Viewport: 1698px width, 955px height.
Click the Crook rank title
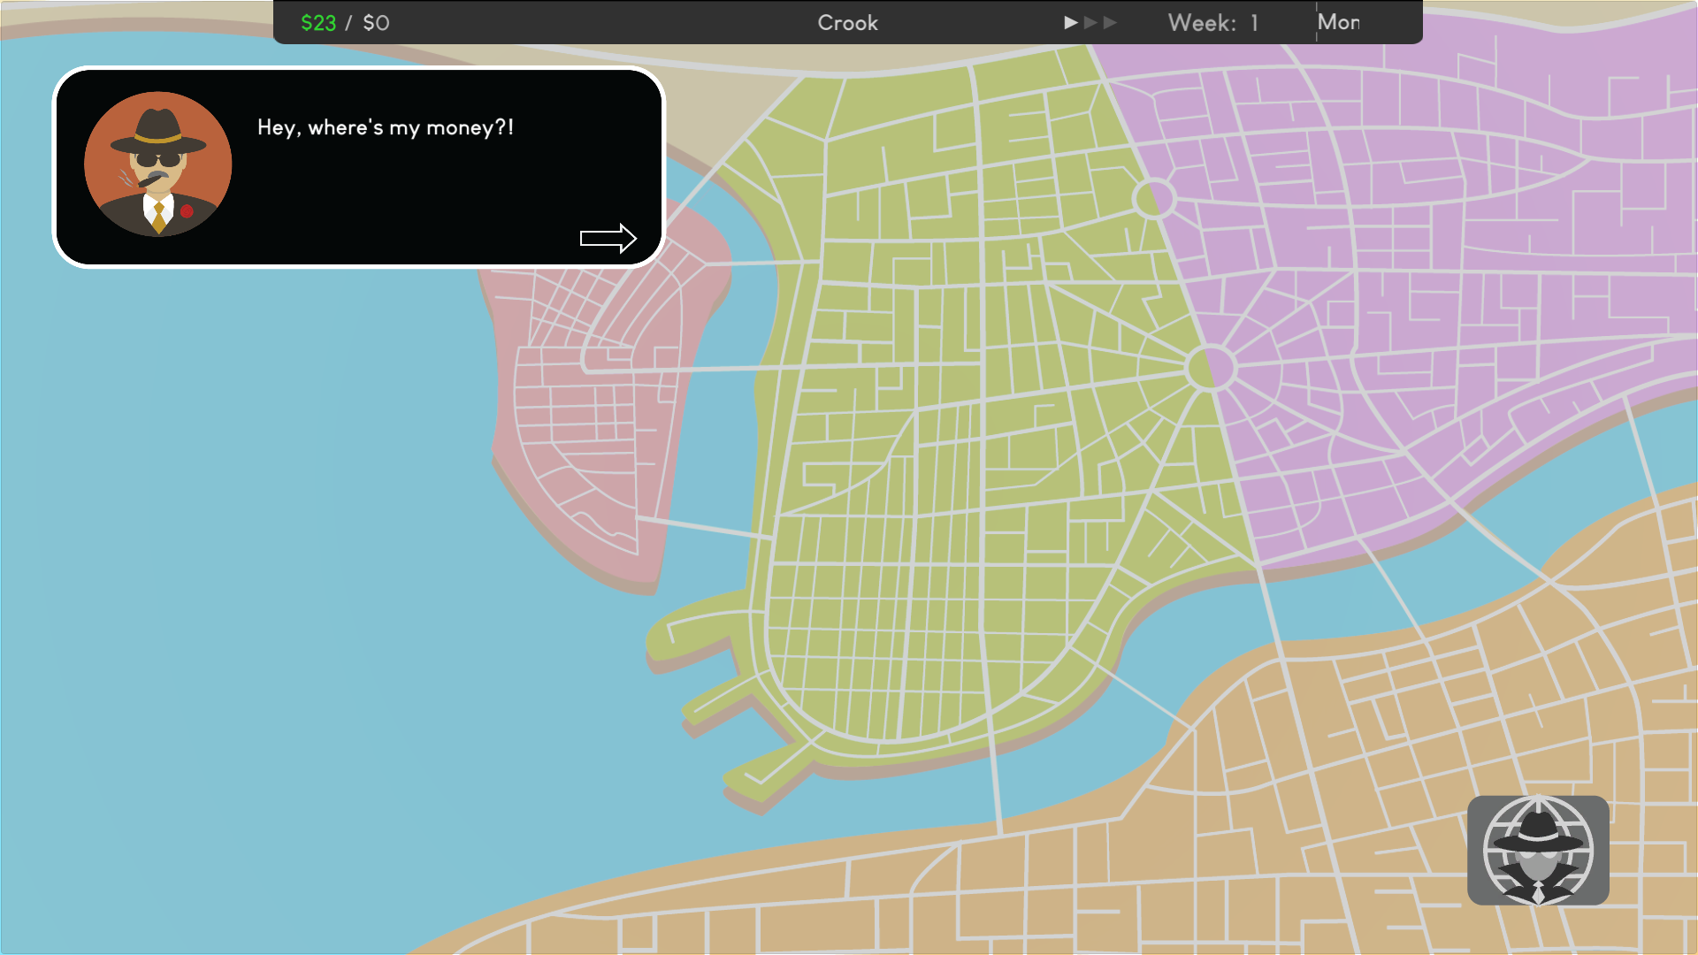click(x=847, y=23)
